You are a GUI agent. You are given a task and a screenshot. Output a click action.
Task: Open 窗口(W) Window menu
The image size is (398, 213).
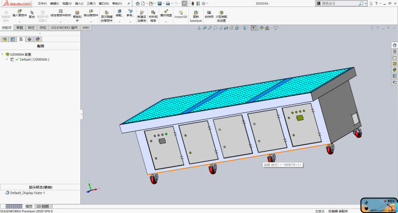(104, 4)
